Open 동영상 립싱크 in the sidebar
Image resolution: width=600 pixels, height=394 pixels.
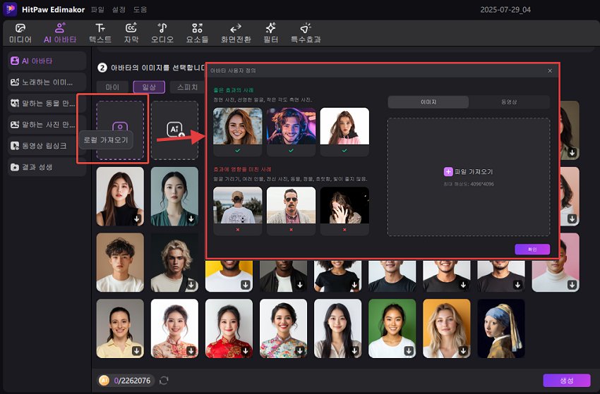point(47,146)
